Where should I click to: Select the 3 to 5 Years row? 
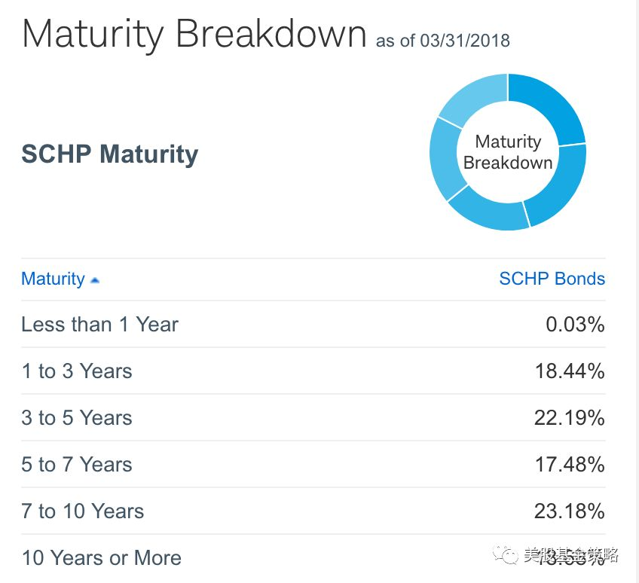click(76, 418)
